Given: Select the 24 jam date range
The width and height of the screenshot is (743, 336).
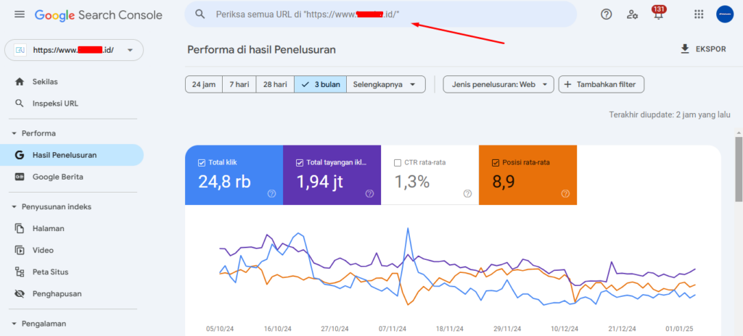Looking at the screenshot, I should [x=204, y=85].
